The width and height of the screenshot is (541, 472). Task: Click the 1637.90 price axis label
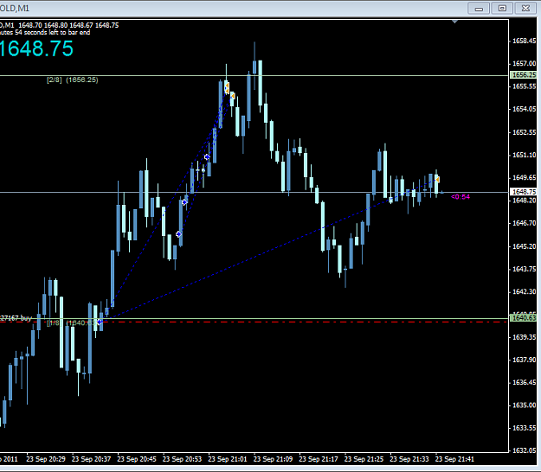(524, 360)
